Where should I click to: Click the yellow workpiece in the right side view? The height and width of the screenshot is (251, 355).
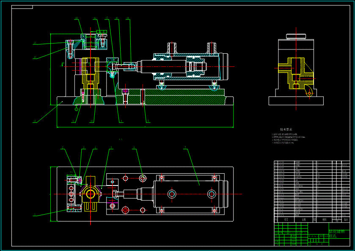(x=296, y=73)
